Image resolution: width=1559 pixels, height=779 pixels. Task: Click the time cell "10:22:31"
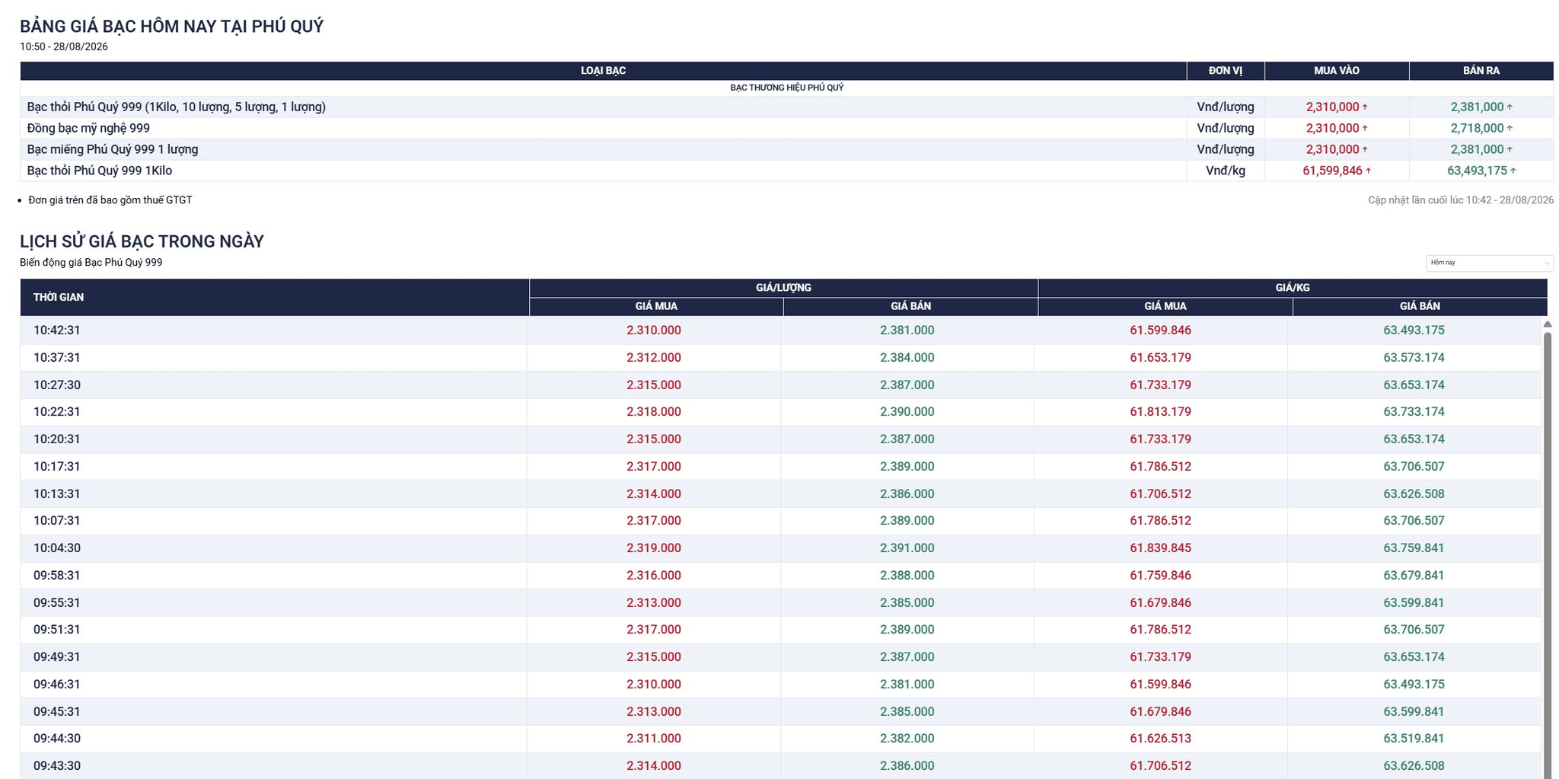coord(56,412)
